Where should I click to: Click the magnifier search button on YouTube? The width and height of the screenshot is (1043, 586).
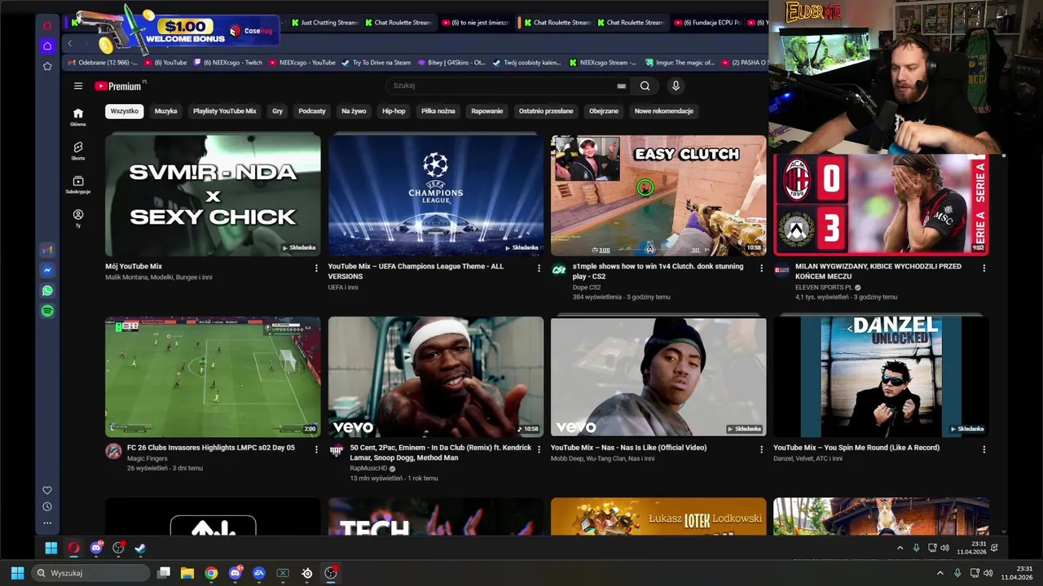645,85
